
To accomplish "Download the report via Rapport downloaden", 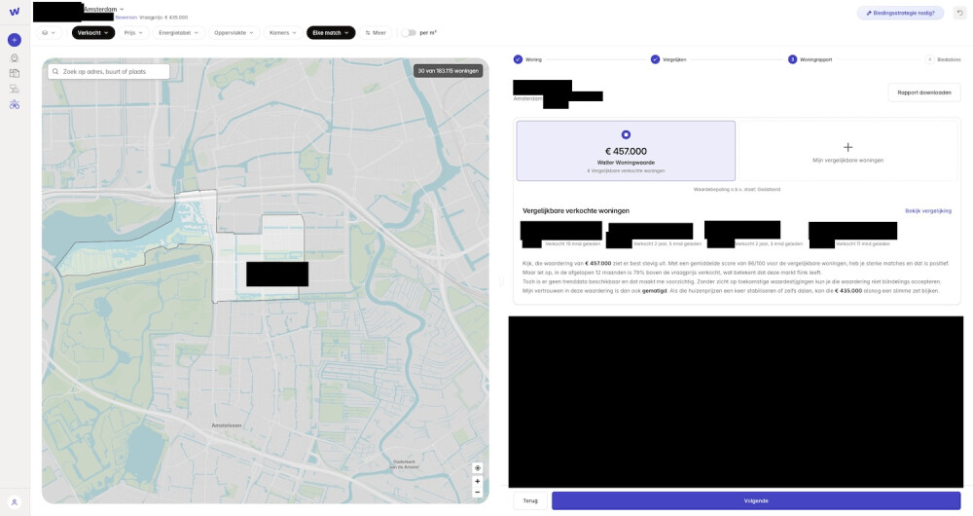I will (923, 92).
